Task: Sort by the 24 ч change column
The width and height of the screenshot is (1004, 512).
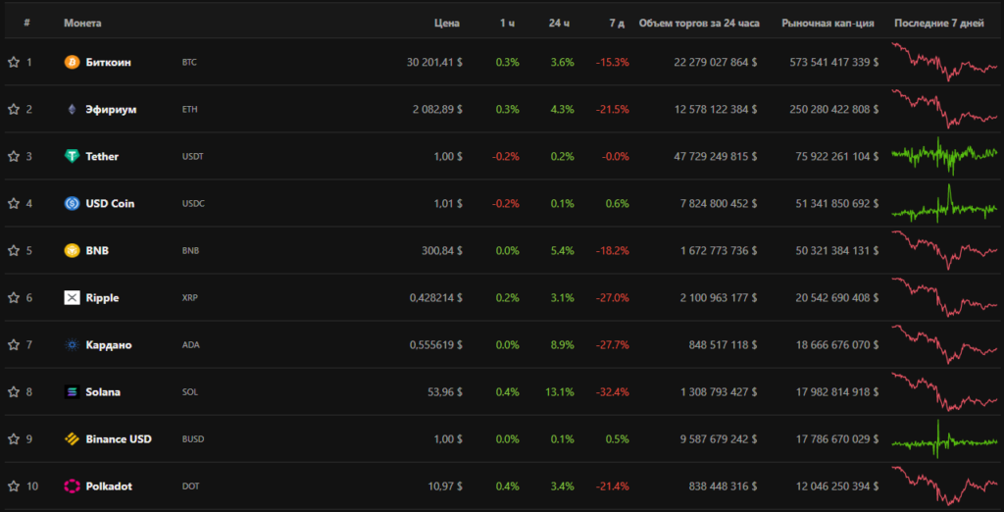Action: tap(559, 24)
